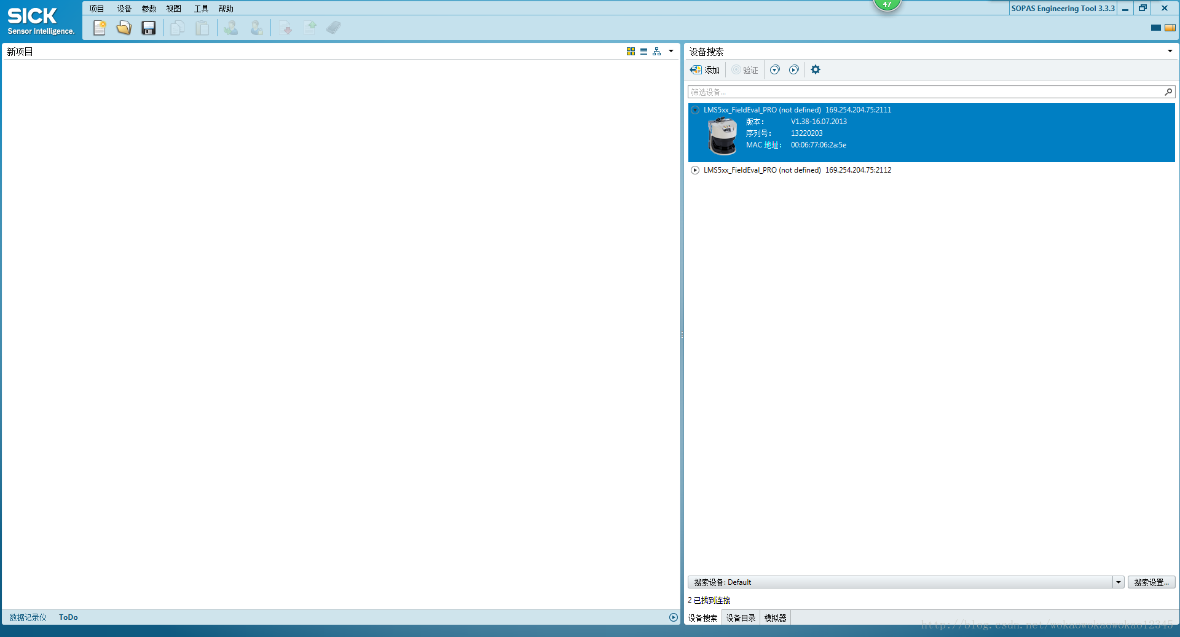Click MAC address 00:06:77:06:2a:5e
Viewport: 1180px width, 637px height.
click(819, 145)
